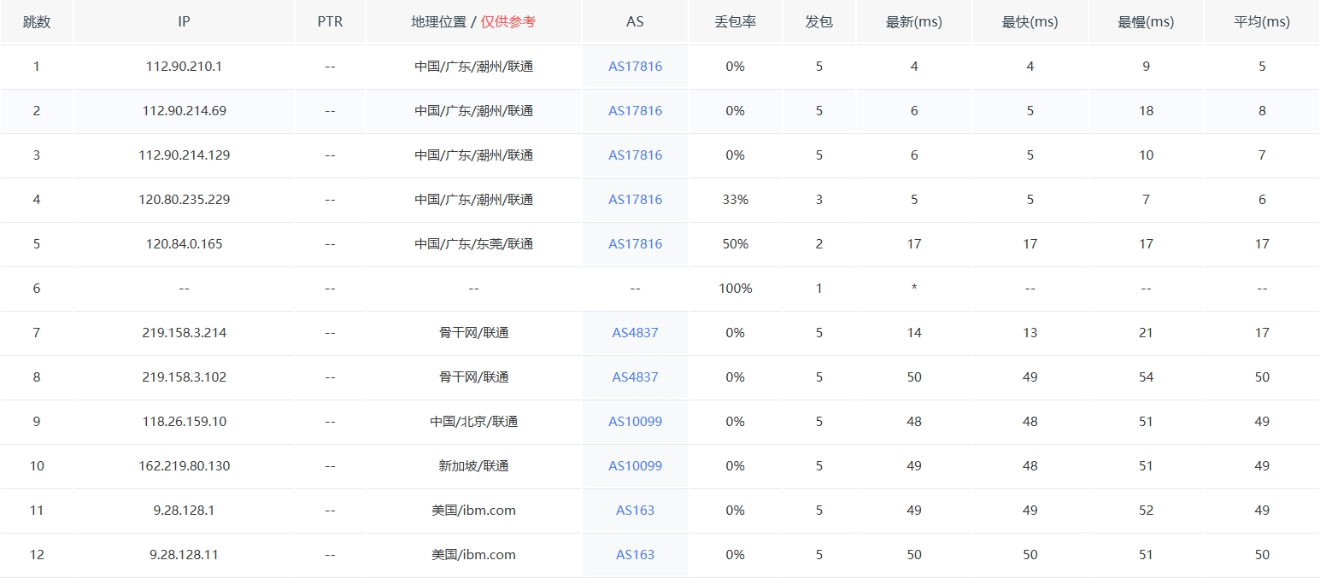Click slowest value 18 in 112.90.214.69 row

tap(1146, 110)
